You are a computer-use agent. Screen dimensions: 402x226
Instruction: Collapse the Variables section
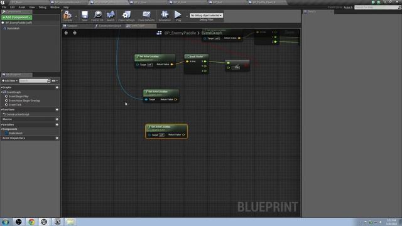(x=2, y=125)
